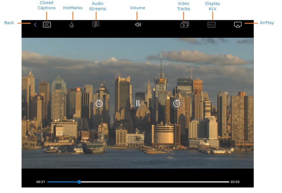The height and width of the screenshot is (193, 282).
Task: Click the elapsed time 00:21
Action: coord(40,182)
